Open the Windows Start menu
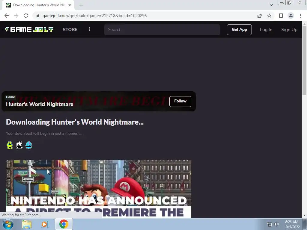Viewport: 307px width, 230px height. coord(8,224)
